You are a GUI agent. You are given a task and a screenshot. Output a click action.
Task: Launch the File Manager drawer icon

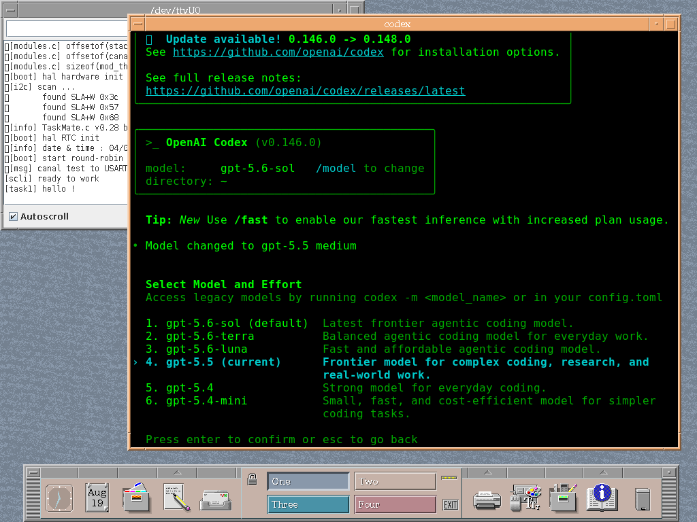[x=136, y=498]
